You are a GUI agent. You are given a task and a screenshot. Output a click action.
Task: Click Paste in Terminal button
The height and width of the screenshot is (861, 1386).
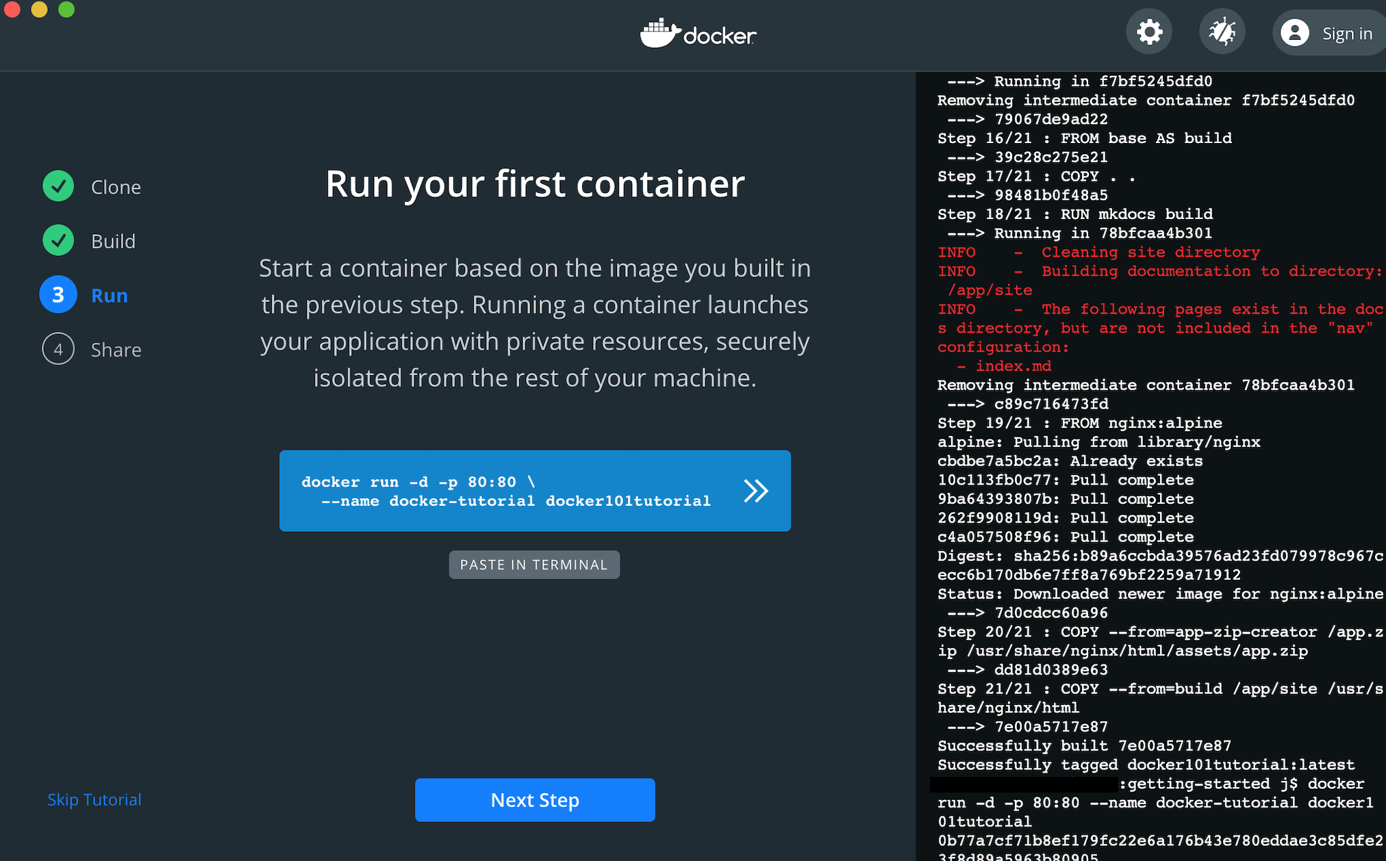point(534,565)
